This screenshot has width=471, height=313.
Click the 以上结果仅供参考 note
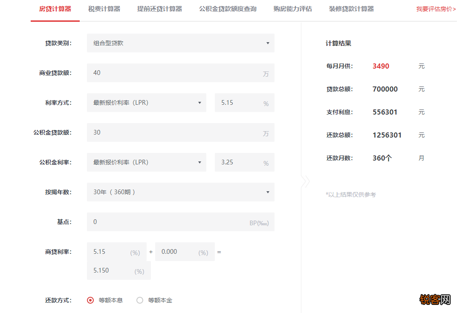coord(351,195)
